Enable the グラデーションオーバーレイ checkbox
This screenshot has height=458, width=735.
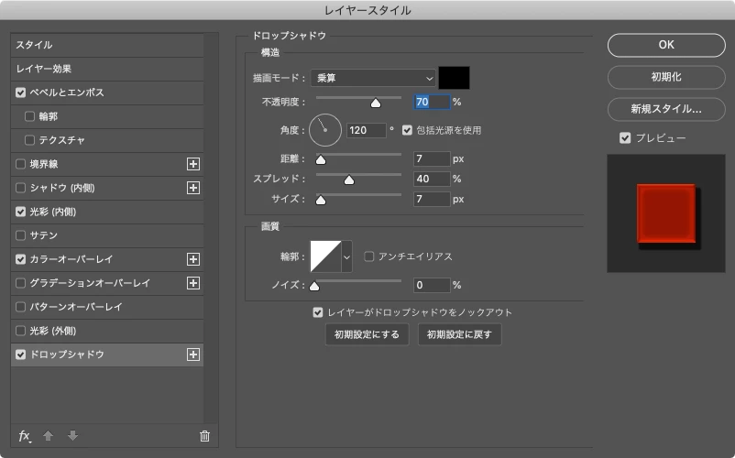click(21, 283)
